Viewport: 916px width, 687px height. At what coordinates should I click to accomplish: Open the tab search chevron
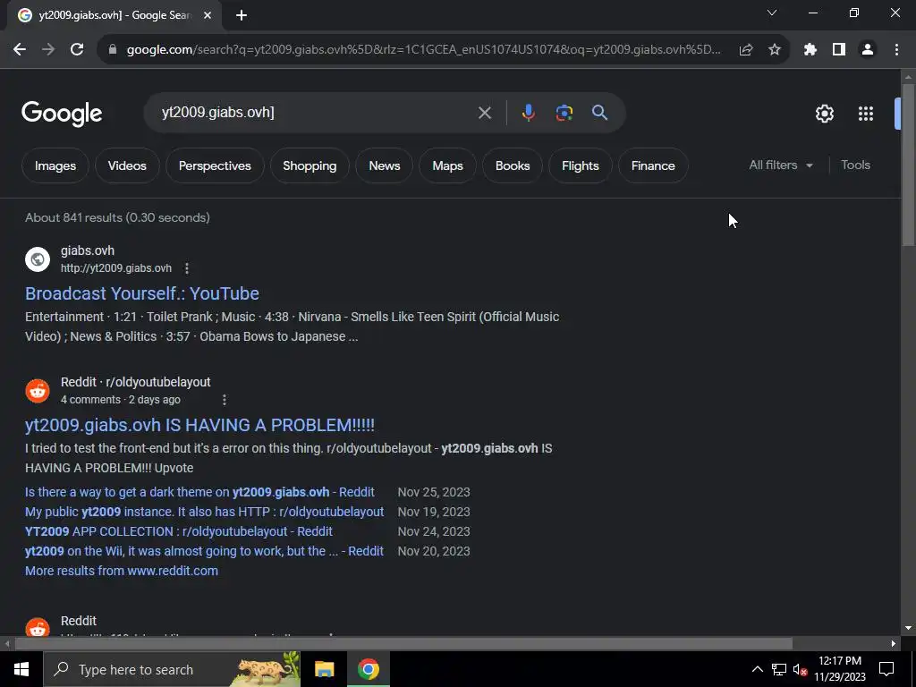click(x=772, y=13)
